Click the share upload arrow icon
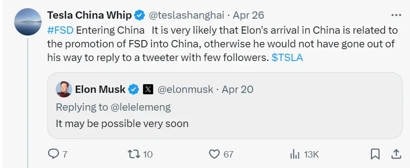410x168 pixels. coord(396,154)
